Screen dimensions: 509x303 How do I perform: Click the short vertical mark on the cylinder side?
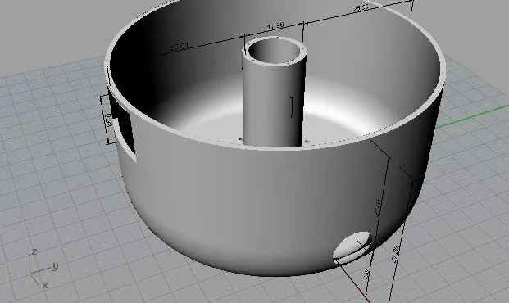(x=292, y=106)
